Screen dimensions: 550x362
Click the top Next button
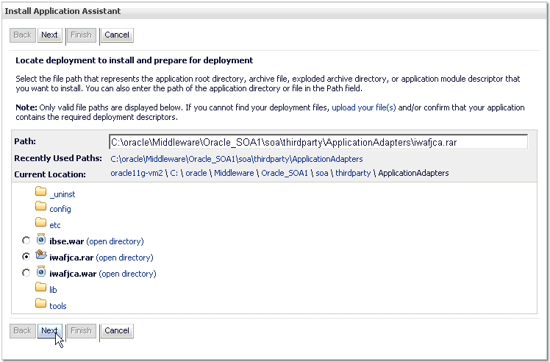point(49,35)
